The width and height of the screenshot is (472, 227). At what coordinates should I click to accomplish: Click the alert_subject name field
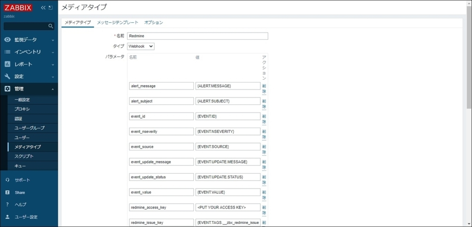[x=162, y=101]
